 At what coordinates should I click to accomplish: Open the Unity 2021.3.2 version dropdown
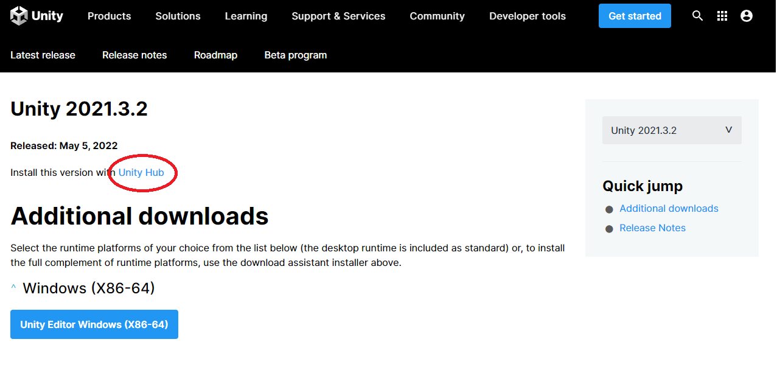[x=672, y=130]
